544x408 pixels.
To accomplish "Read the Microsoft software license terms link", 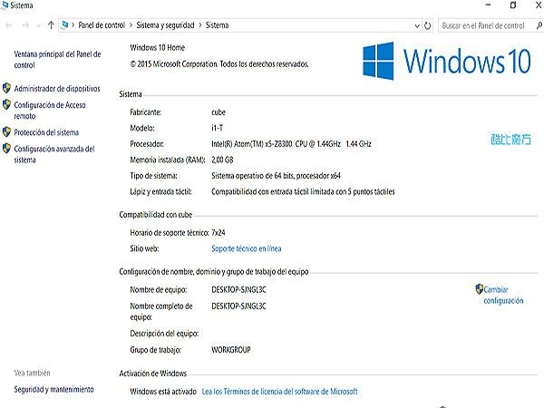I will coord(279,392).
